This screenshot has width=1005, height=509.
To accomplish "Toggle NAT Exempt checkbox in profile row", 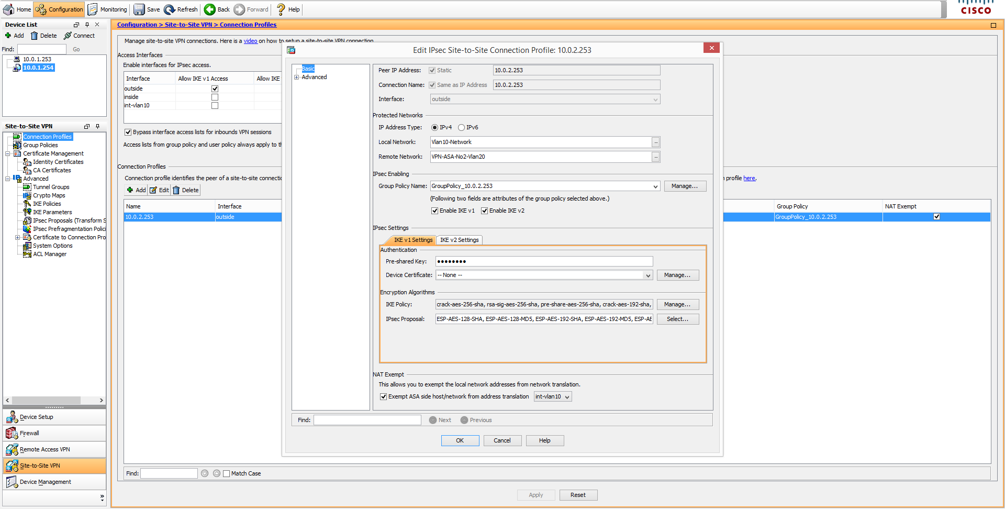I will click(x=936, y=217).
